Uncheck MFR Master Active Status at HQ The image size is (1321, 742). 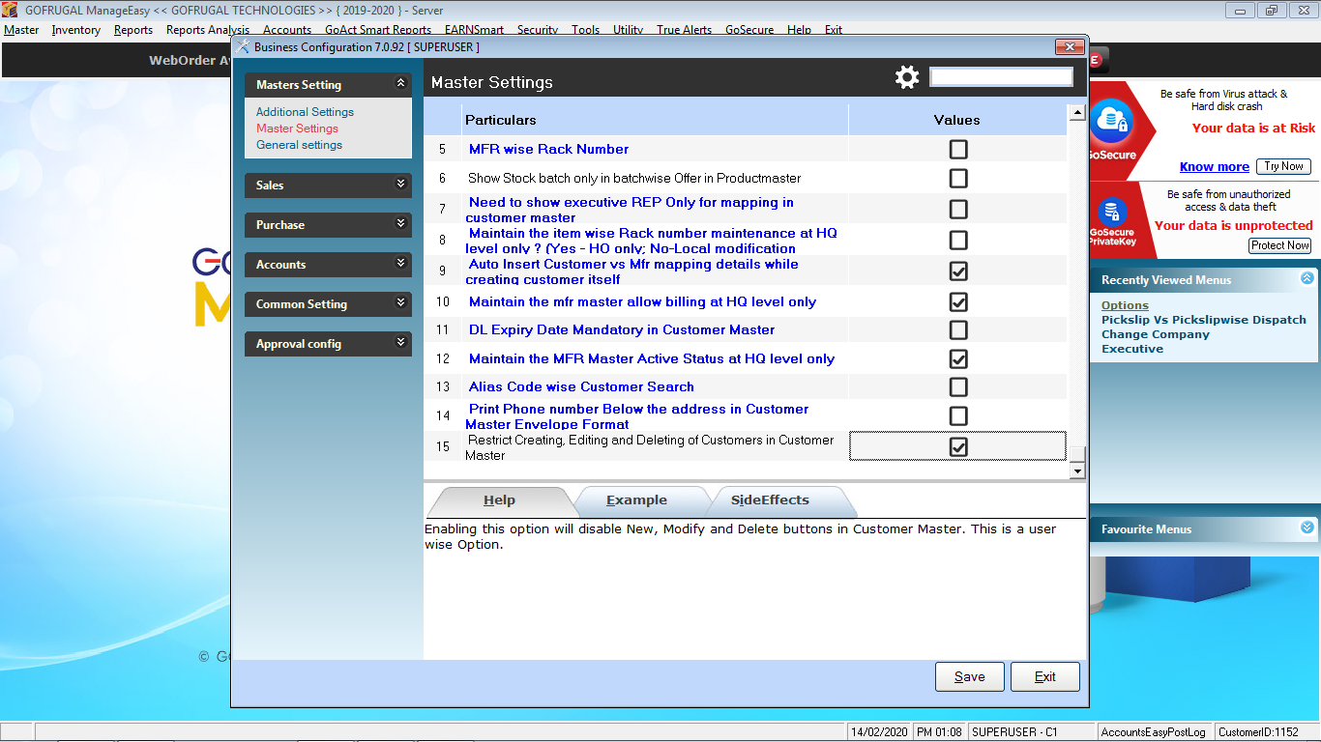958,359
